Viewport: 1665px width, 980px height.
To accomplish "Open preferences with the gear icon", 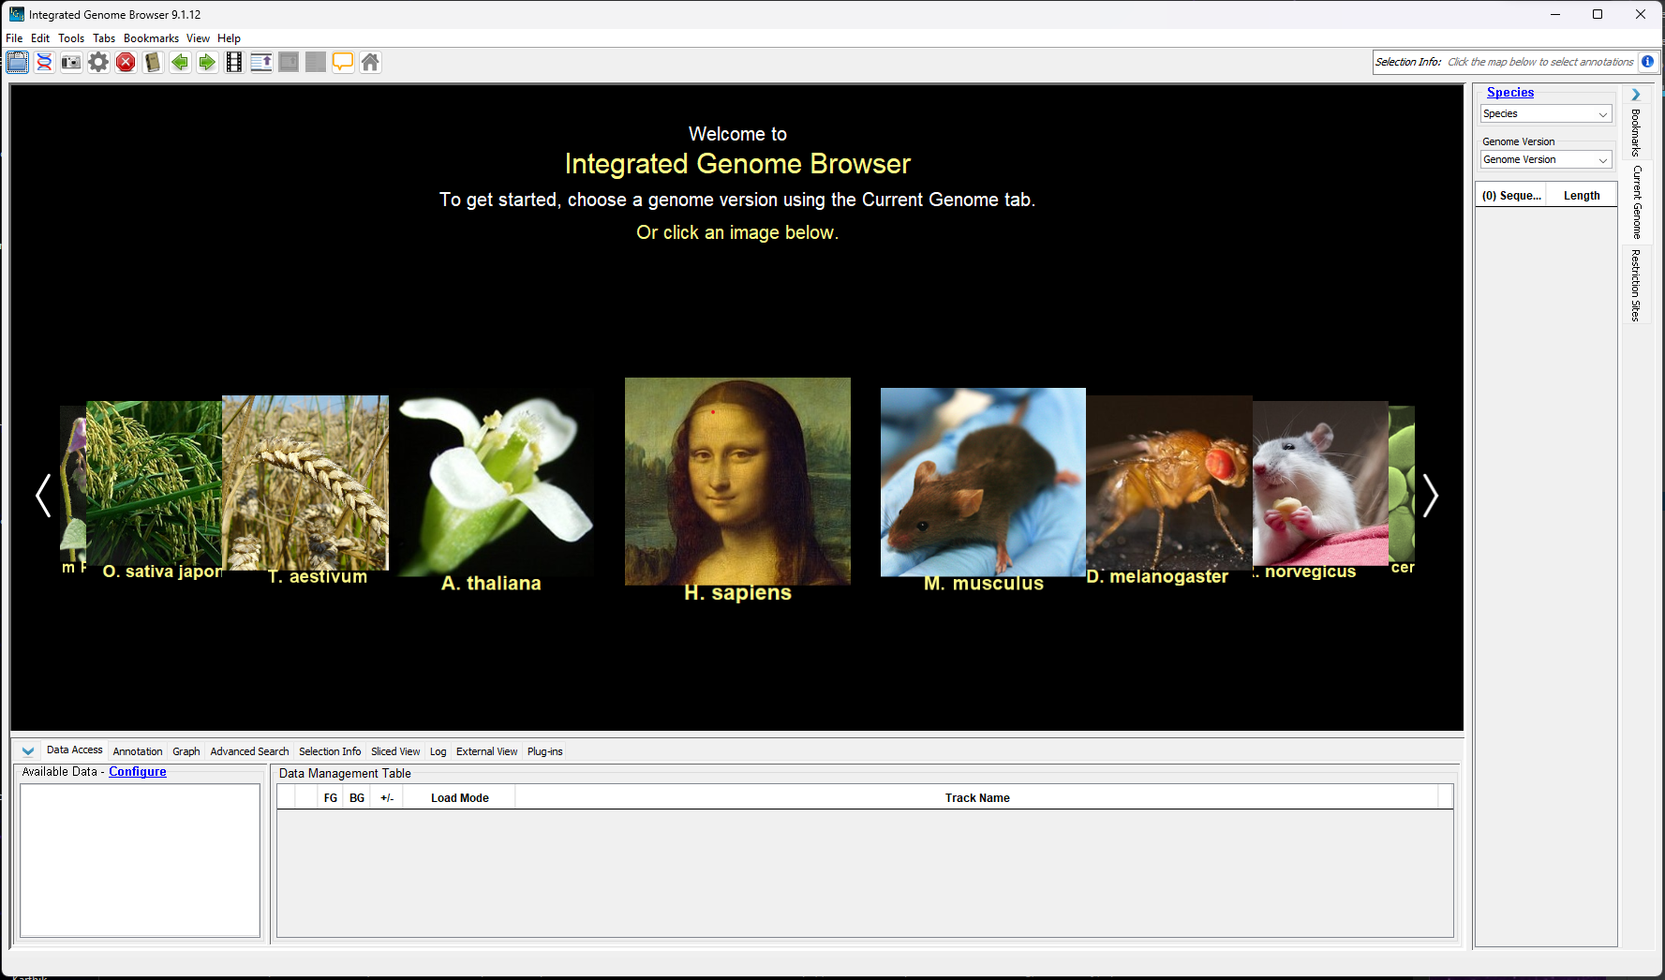I will 98,63.
